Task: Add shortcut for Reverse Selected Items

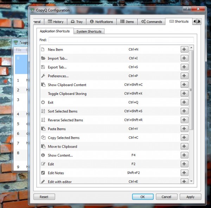Action: [x=184, y=120]
